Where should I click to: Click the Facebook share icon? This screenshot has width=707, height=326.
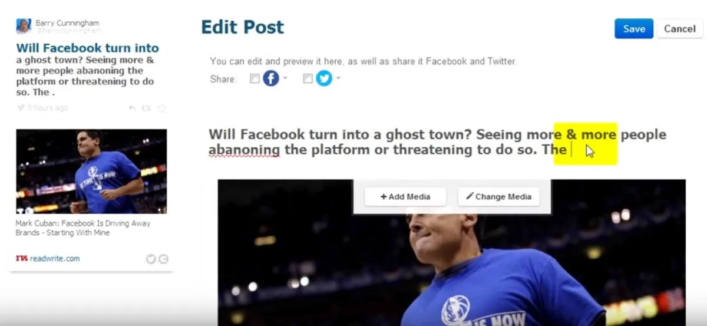(270, 78)
